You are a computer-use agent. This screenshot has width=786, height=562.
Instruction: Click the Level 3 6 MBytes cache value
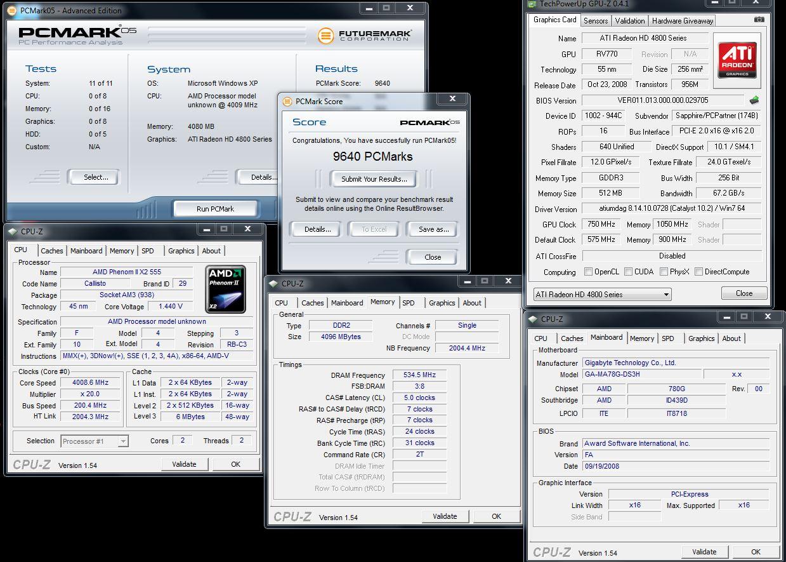191,417
